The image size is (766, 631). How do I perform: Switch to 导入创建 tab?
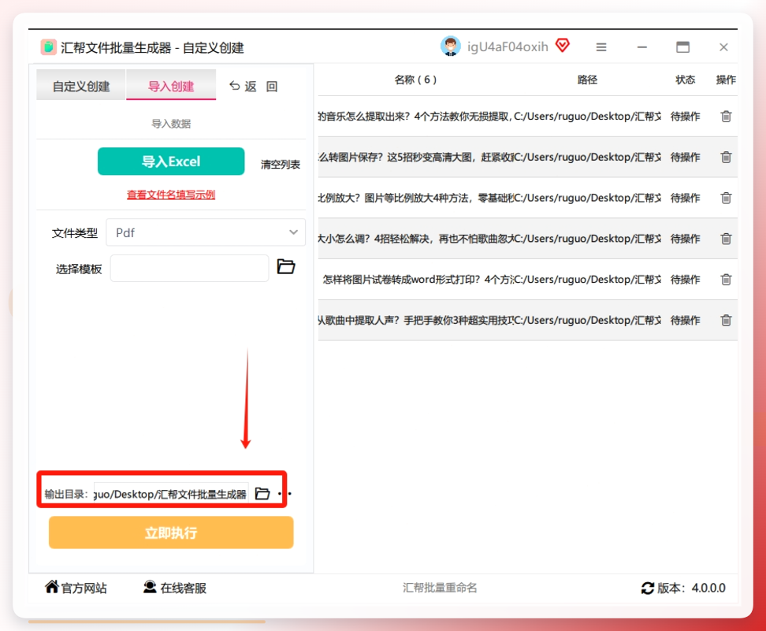click(171, 85)
